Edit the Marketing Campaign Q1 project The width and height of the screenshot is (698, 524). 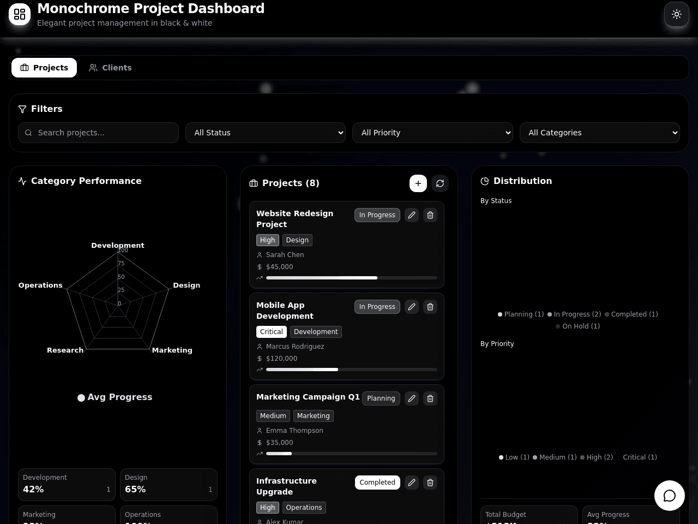[x=412, y=398]
